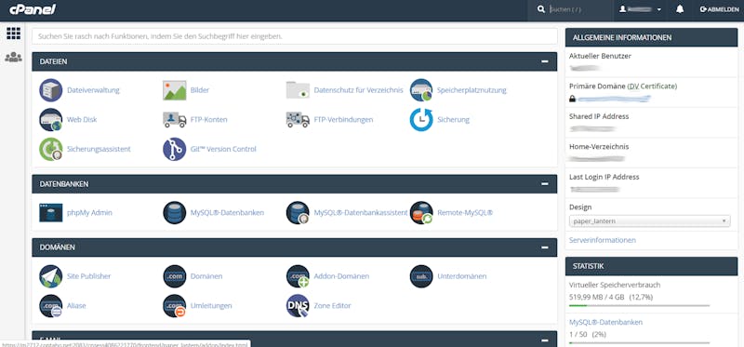Click the Addon-Domänen text link
Viewport: 744px width, 347px height.
click(341, 276)
